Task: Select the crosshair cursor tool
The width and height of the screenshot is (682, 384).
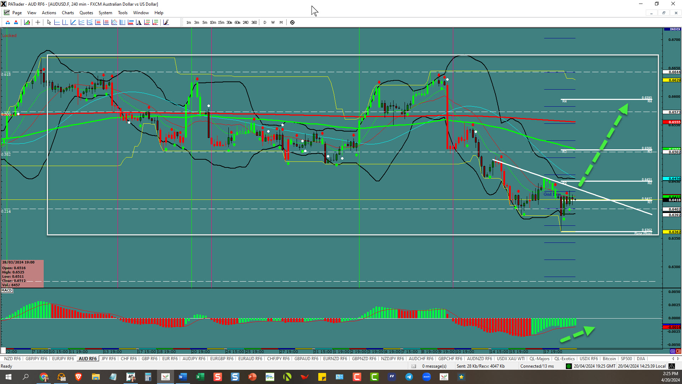Action: 38,22
